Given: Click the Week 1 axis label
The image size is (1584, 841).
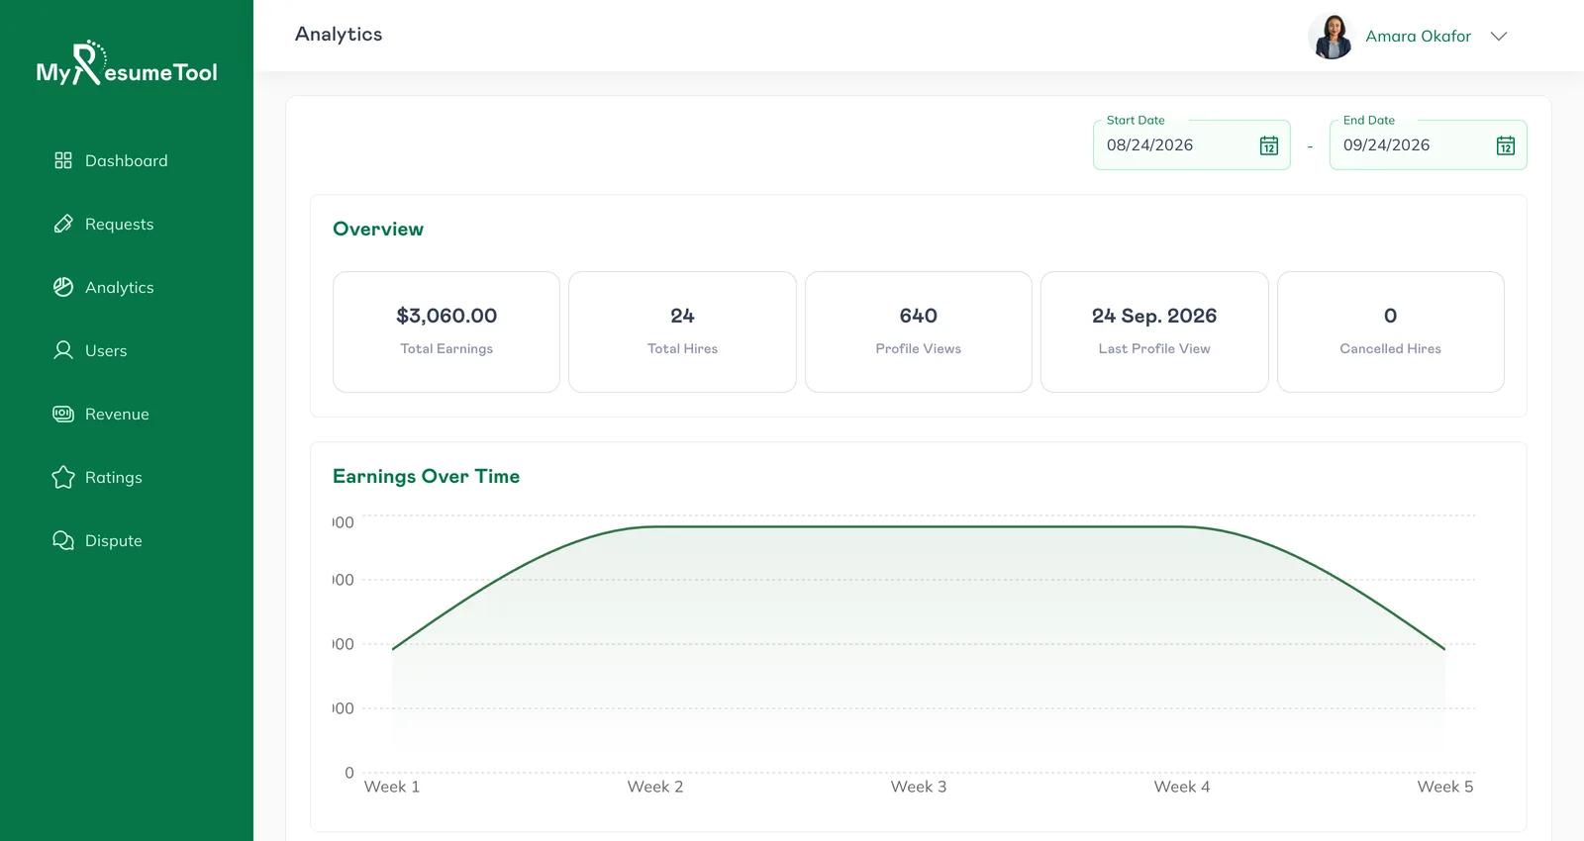Looking at the screenshot, I should (392, 787).
